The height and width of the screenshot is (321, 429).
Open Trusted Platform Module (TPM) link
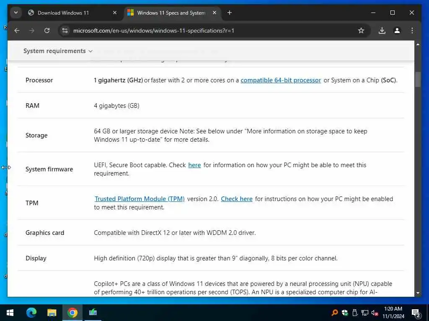coord(140,199)
